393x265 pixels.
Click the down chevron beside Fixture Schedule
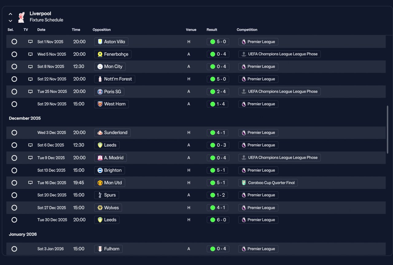point(10,21)
